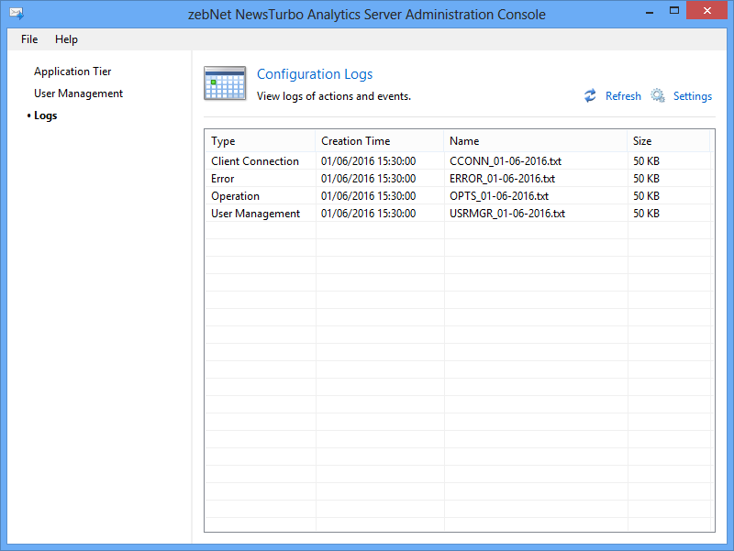The image size is (734, 551).
Task: Open the File menu
Action: pos(29,39)
